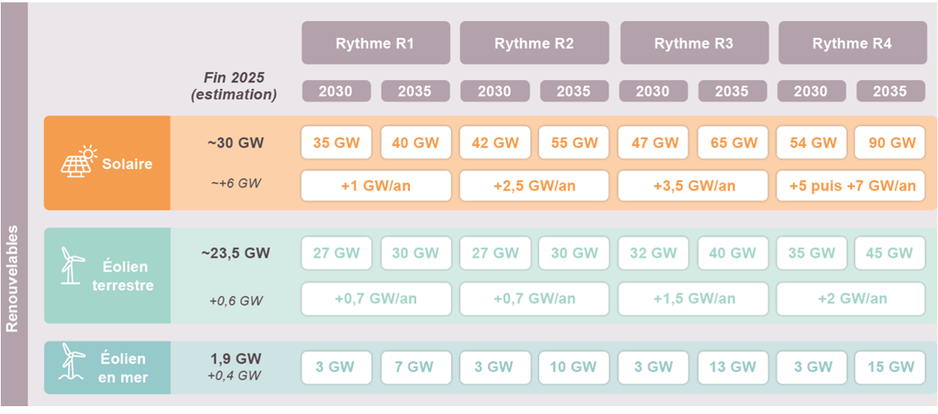
Task: Click the solar panel icon
Action: click(x=79, y=163)
